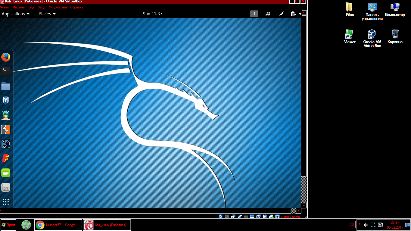The image size is (411, 231).
Task: Open the Компьютер desktop icon
Action: (395, 9)
